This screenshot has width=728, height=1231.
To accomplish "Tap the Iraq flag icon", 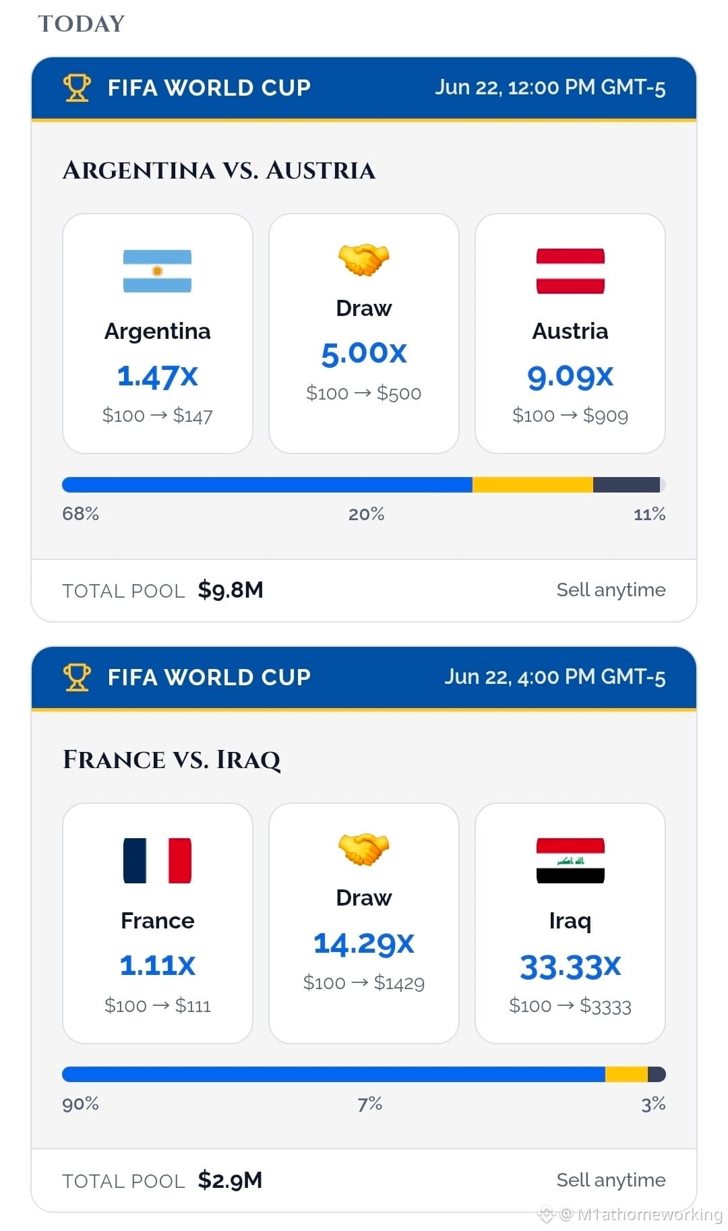I will tap(570, 860).
